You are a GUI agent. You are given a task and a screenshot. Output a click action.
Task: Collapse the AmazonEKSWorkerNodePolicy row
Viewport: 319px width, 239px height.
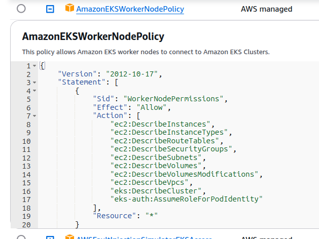(50, 9)
